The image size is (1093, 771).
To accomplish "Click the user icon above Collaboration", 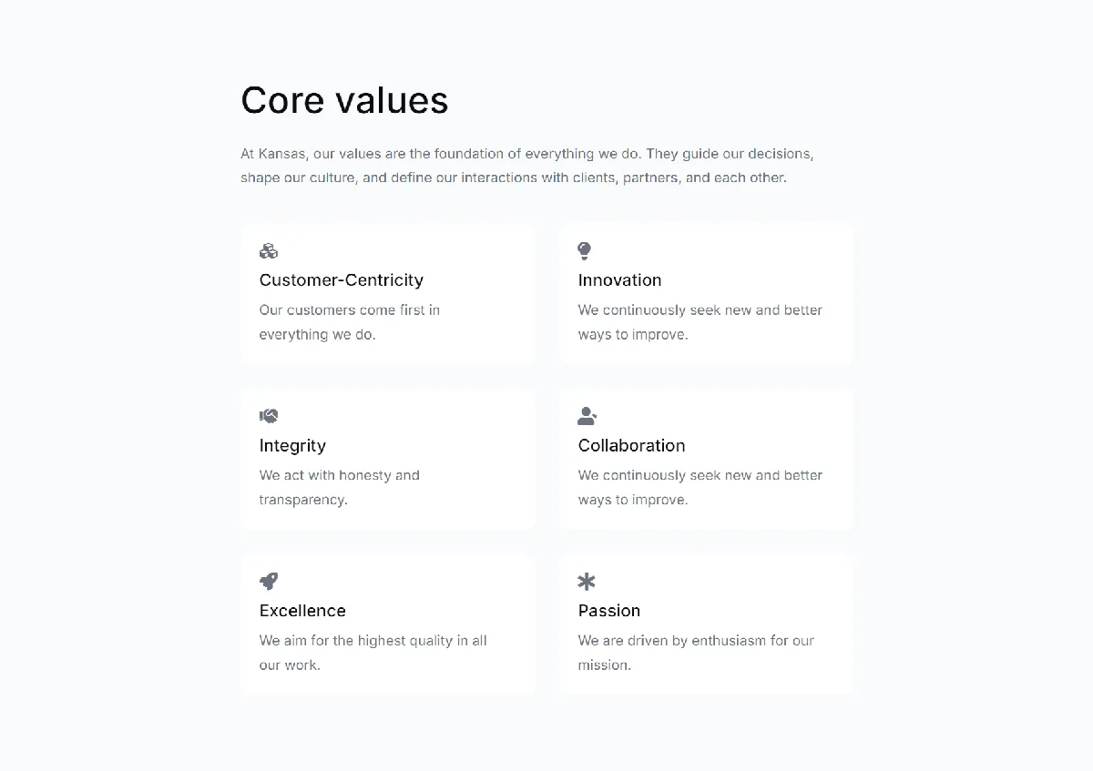I will (587, 416).
